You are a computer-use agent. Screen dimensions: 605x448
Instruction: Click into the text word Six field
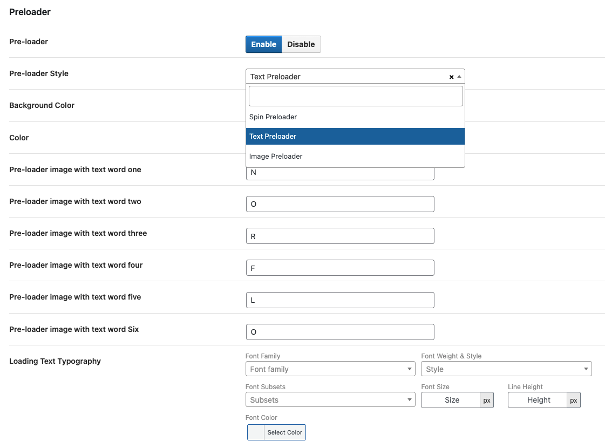click(x=339, y=332)
